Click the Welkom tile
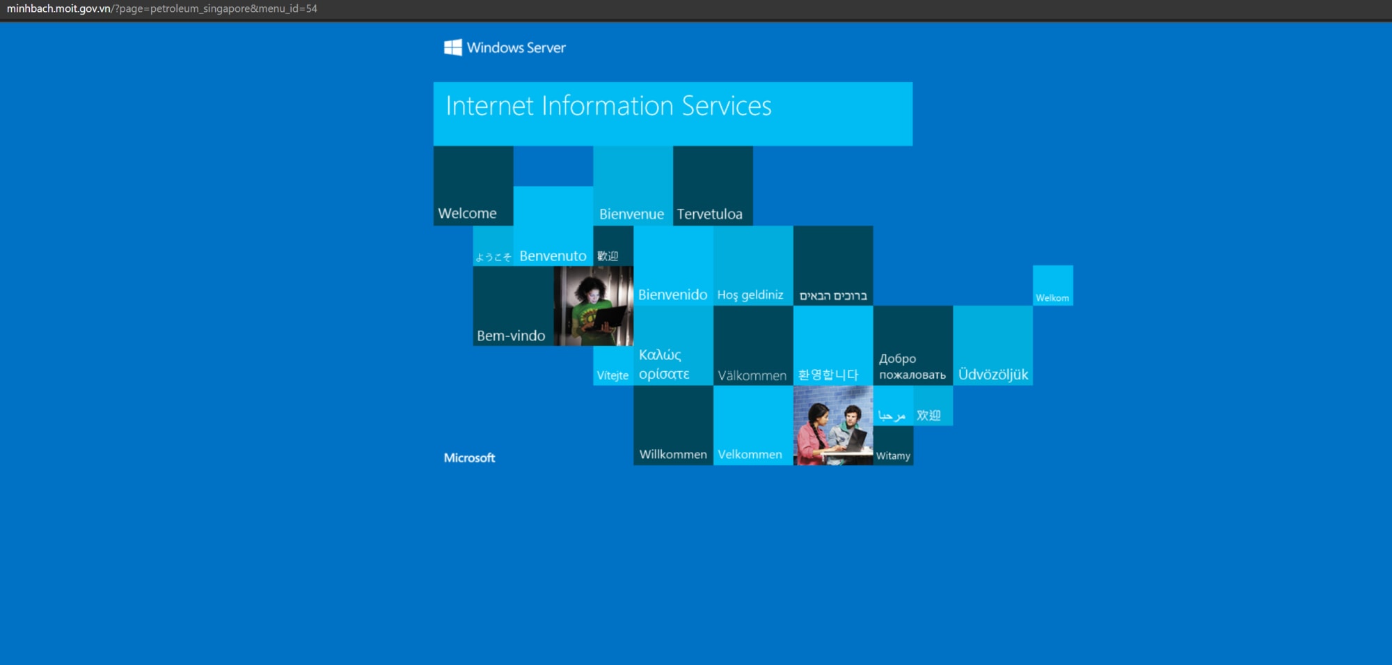 click(1052, 285)
